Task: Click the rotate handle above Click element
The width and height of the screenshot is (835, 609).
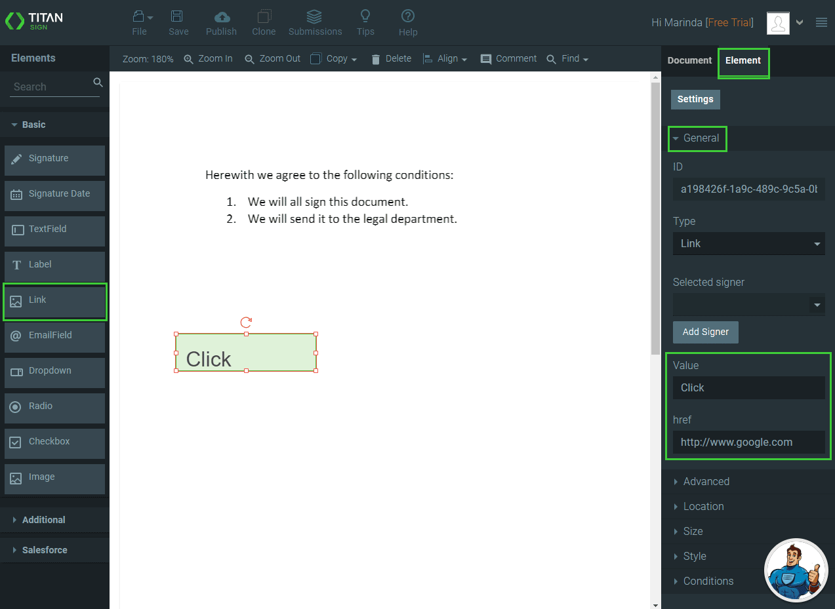Action: pyautogui.click(x=246, y=322)
